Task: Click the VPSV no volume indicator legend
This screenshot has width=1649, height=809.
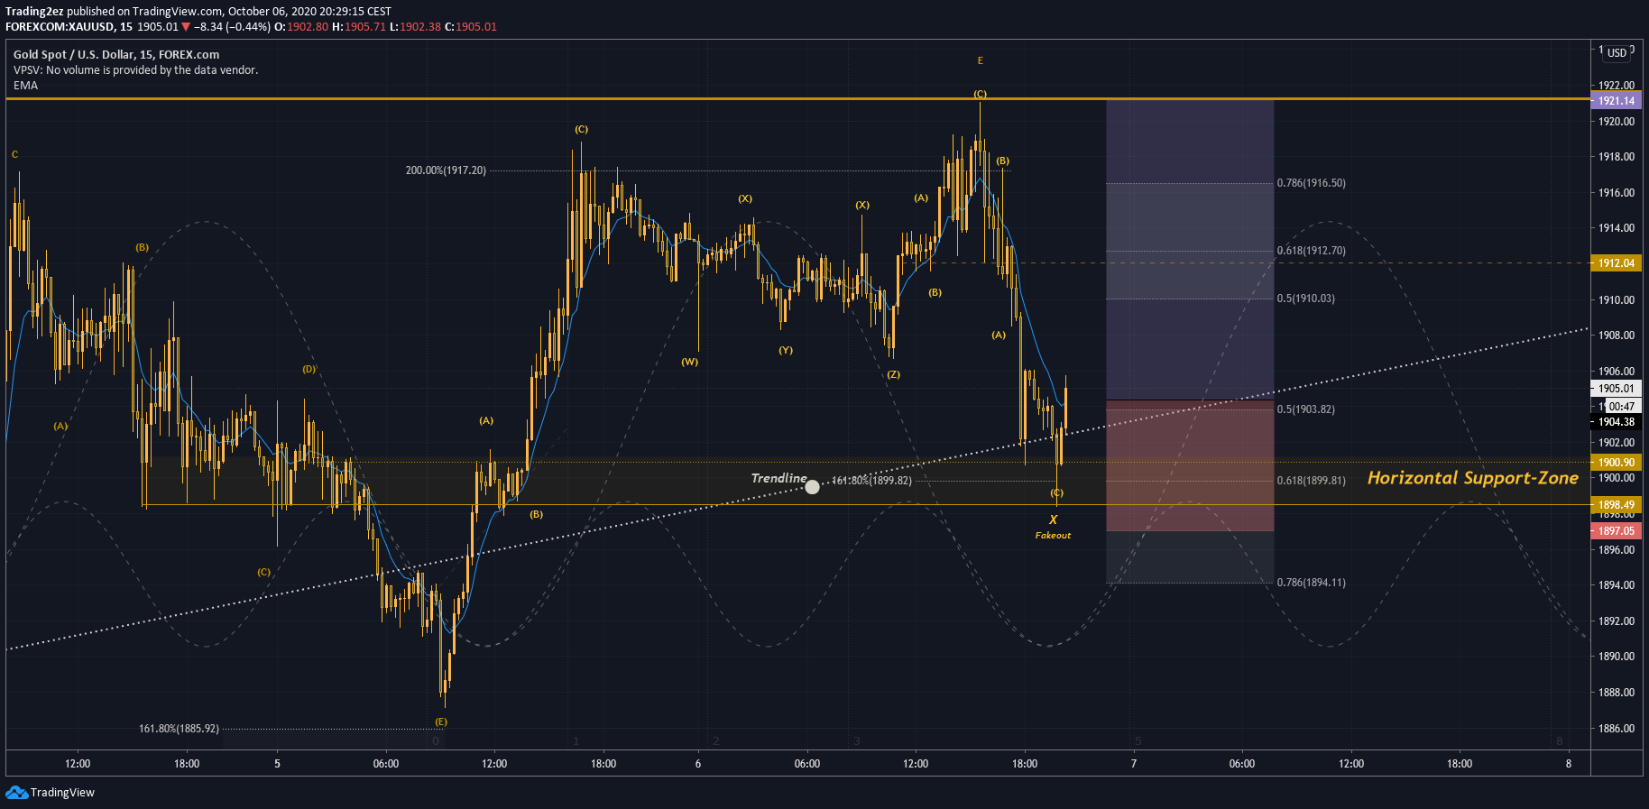Action: point(135,70)
